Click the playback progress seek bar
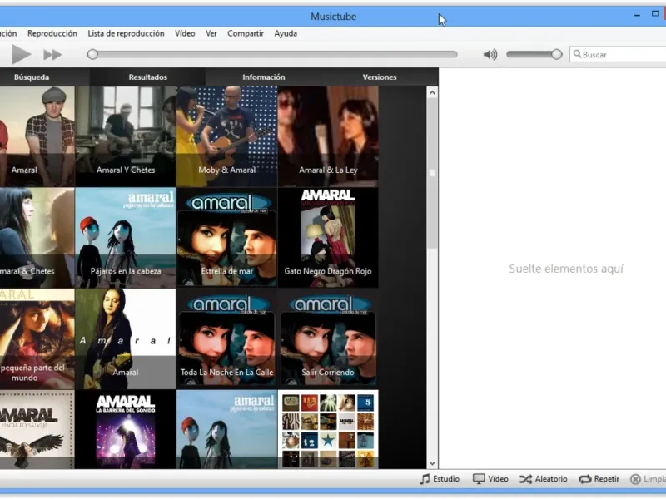The height and width of the screenshot is (499, 666). (272, 54)
